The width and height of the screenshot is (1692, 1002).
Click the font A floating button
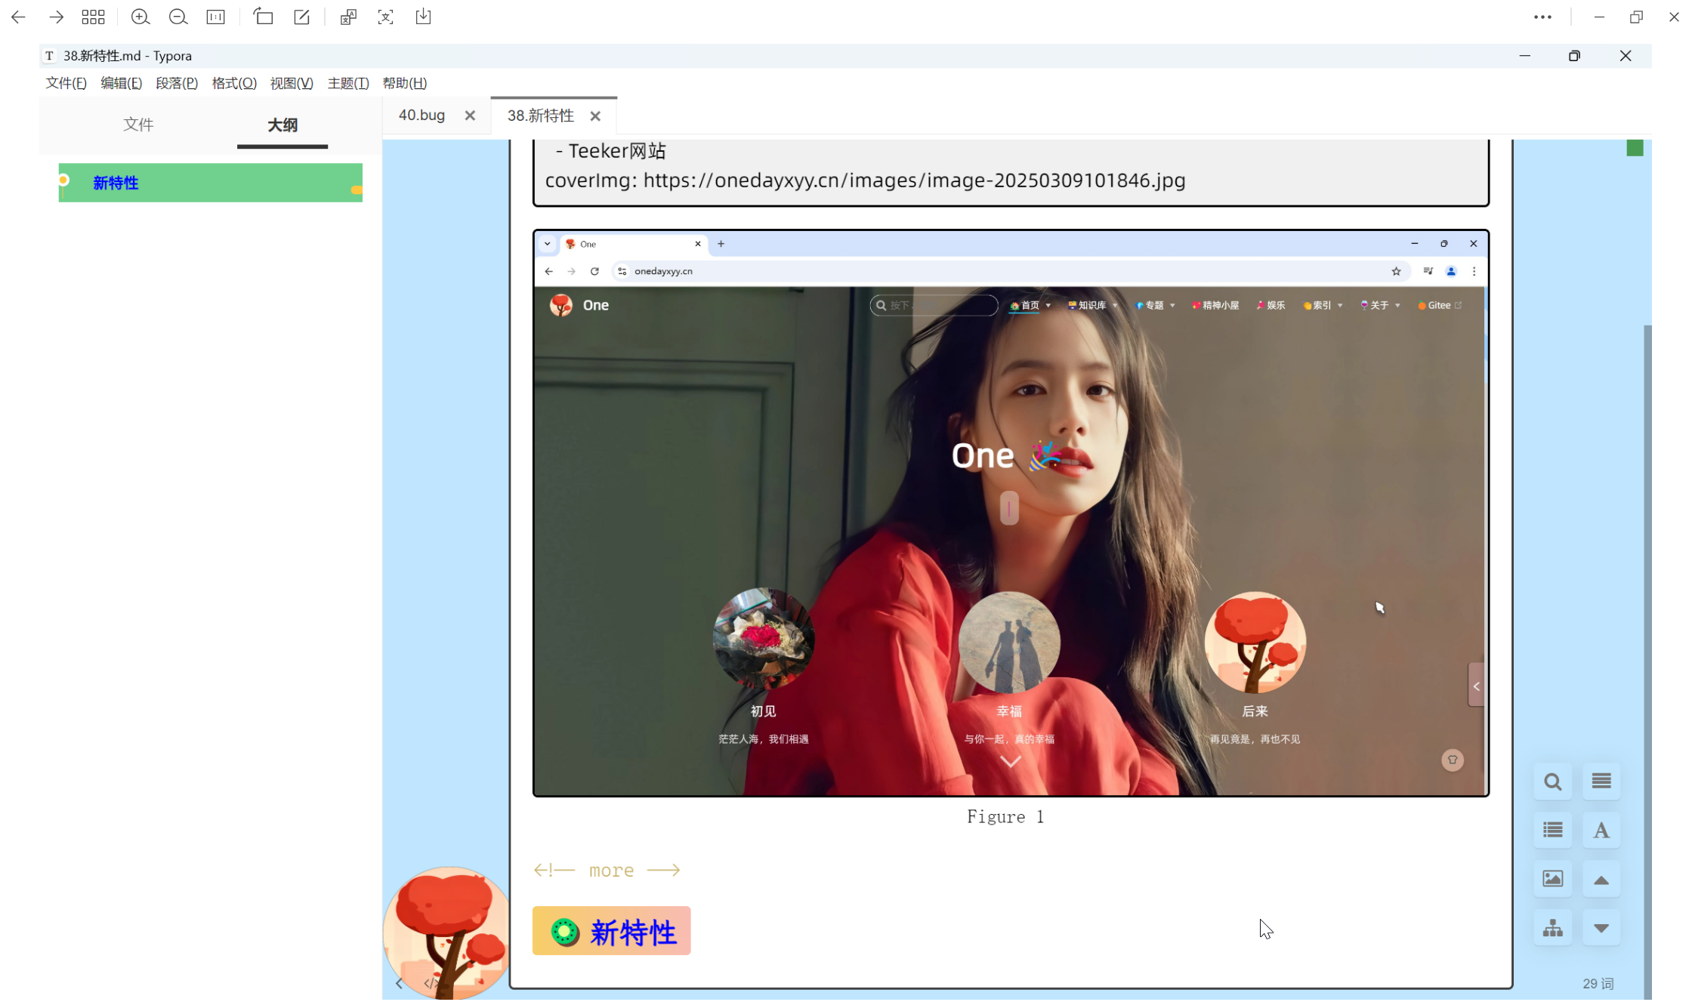[x=1601, y=830]
